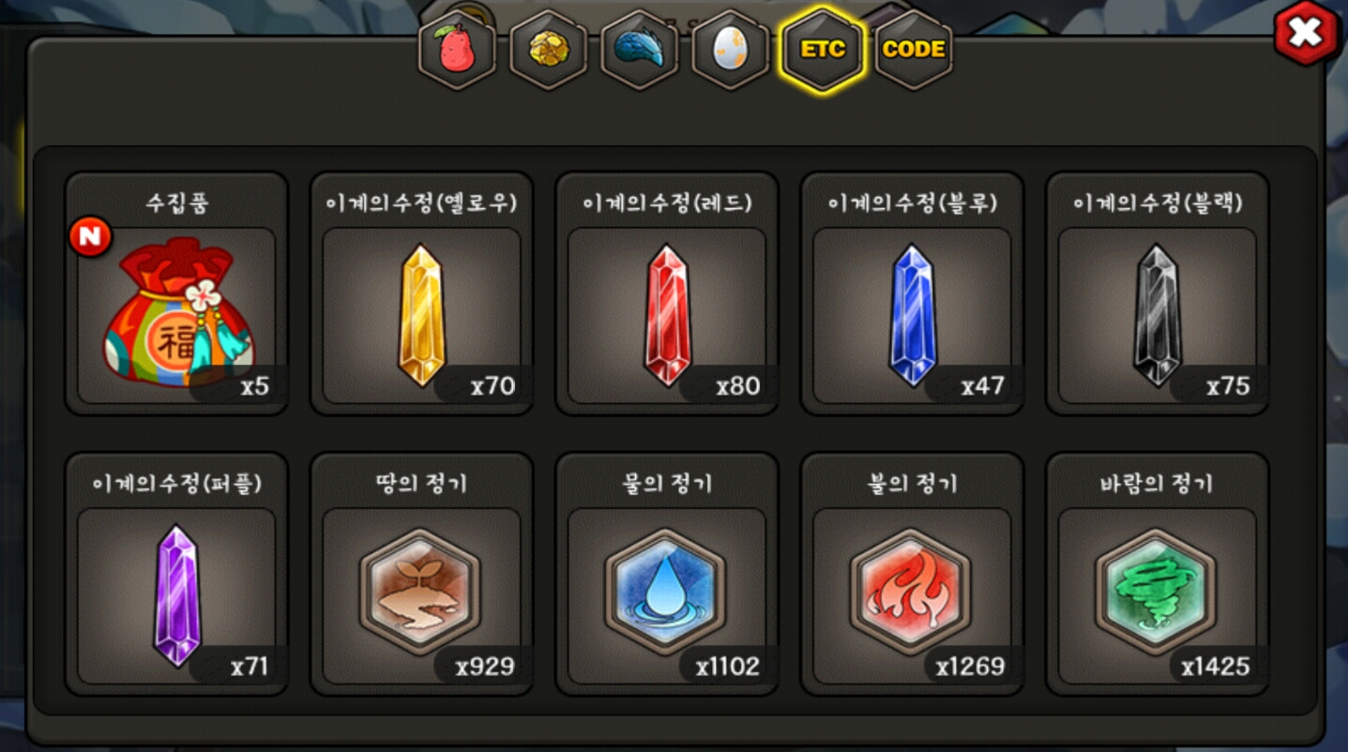Screen dimensions: 1348x752
Task: Switch to the gold nugget category tab
Action: [x=548, y=50]
